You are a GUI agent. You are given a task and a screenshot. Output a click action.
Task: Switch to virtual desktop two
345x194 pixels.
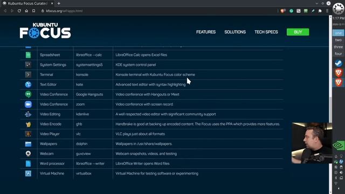(339, 40)
